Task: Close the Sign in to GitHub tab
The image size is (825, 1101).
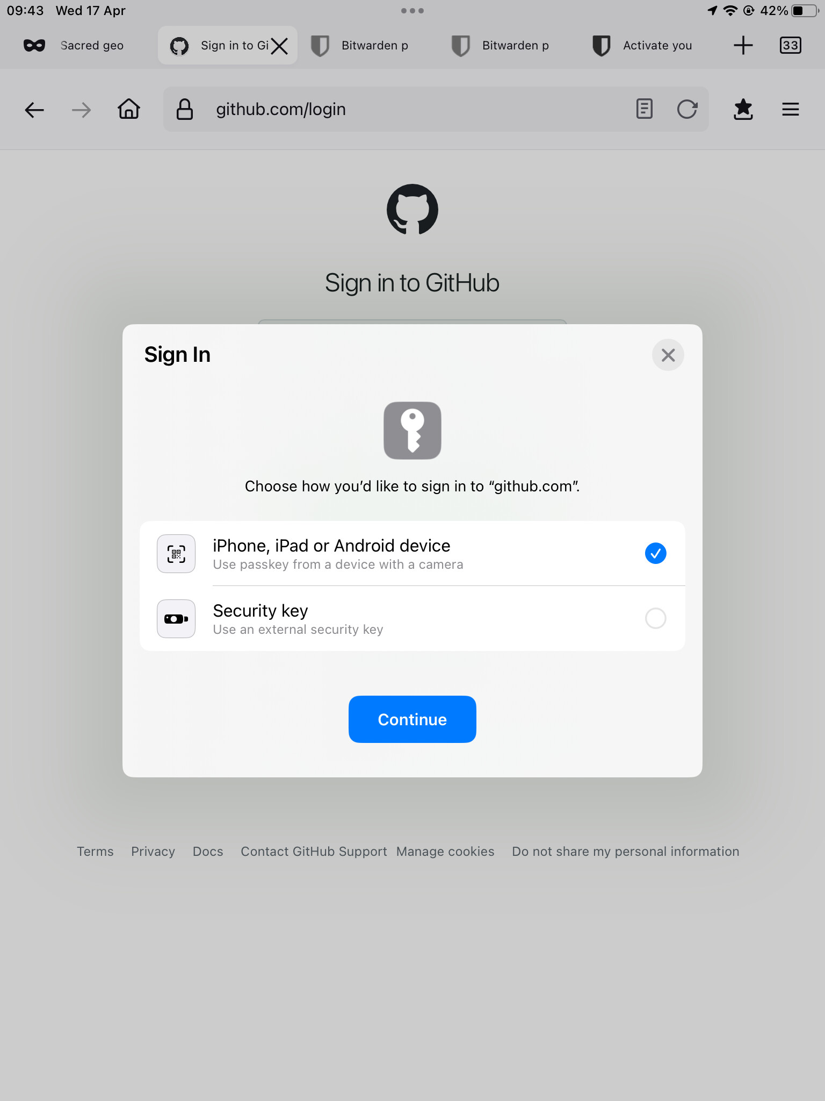Action: (x=279, y=46)
